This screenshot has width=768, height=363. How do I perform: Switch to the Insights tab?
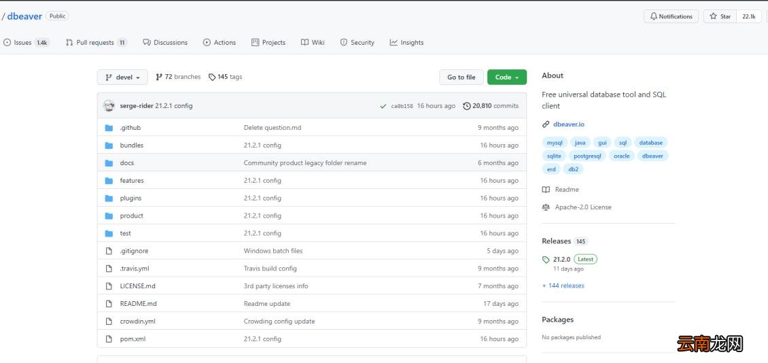pyautogui.click(x=406, y=43)
